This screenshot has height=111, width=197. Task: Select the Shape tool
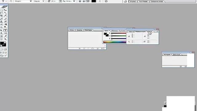tap(5, 33)
